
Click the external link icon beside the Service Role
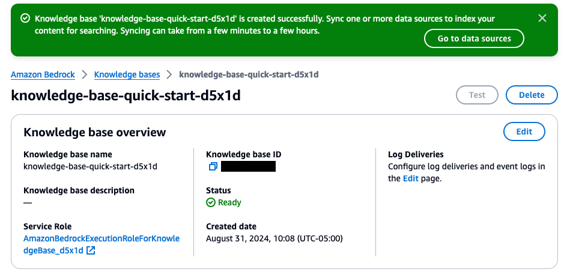[x=91, y=250]
